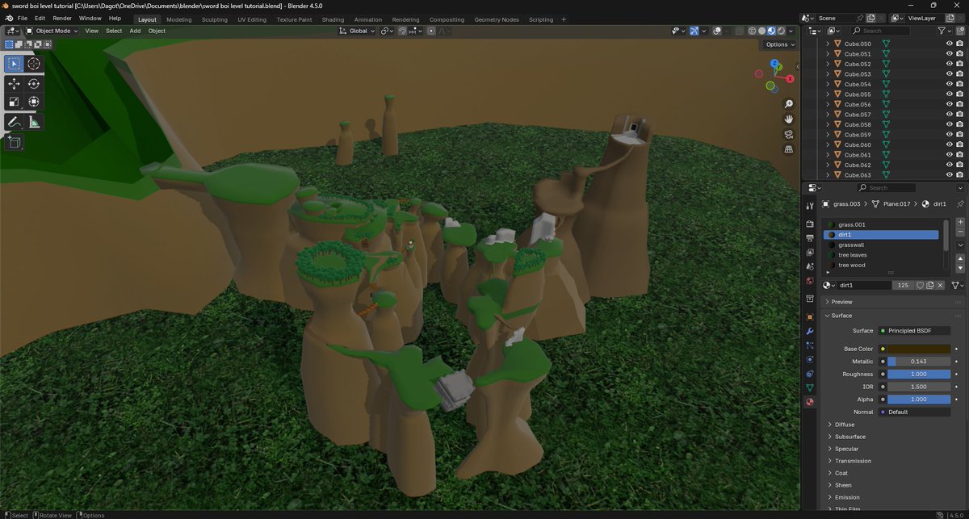Remove the selected material slot

(x=960, y=232)
